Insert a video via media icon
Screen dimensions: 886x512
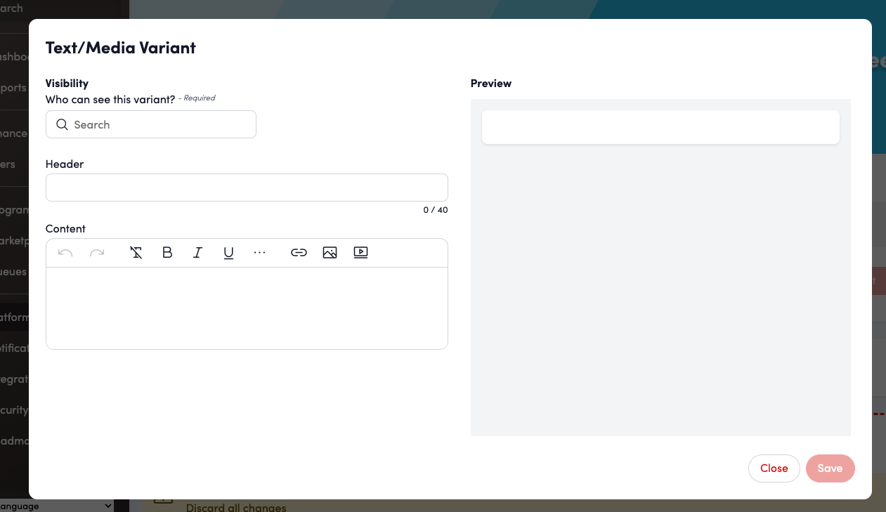[x=360, y=253]
